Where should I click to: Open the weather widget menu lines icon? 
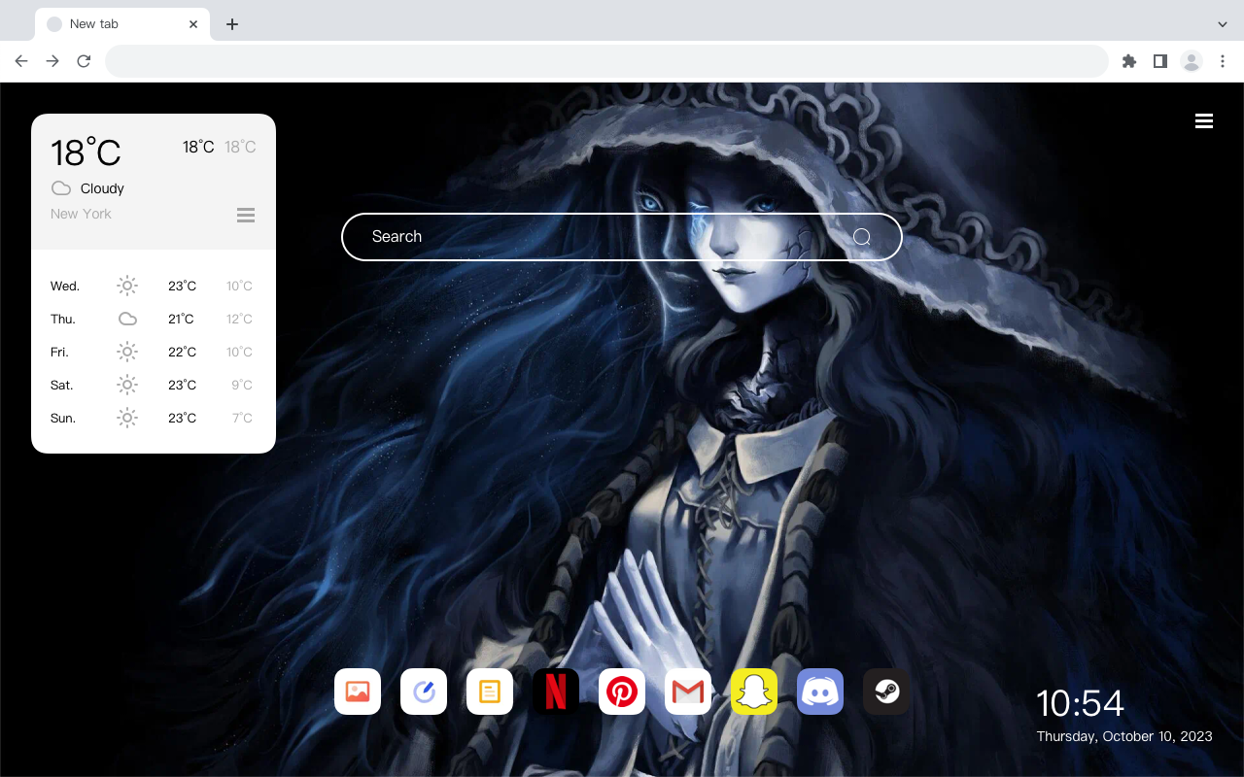pyautogui.click(x=246, y=215)
